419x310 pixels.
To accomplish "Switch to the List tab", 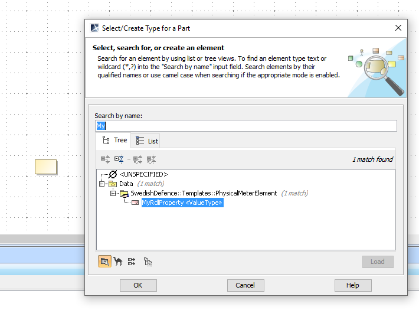I will point(147,141).
